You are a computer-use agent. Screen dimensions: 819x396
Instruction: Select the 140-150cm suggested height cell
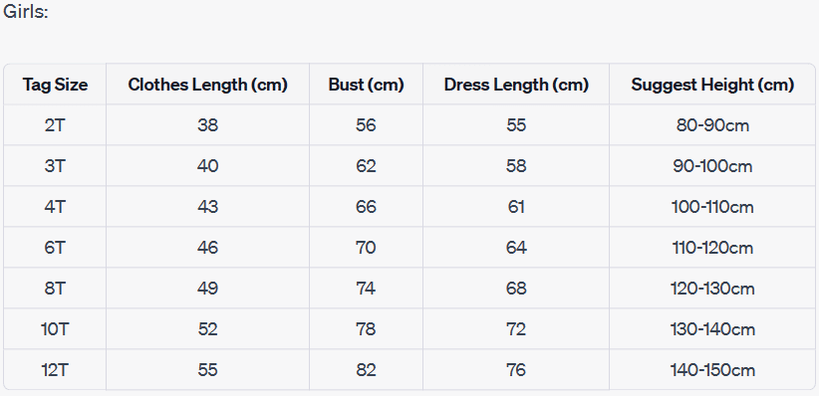[712, 370]
